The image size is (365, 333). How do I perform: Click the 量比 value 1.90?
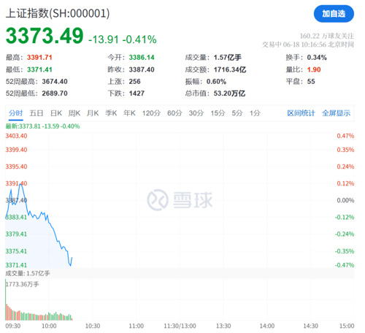coord(314,69)
